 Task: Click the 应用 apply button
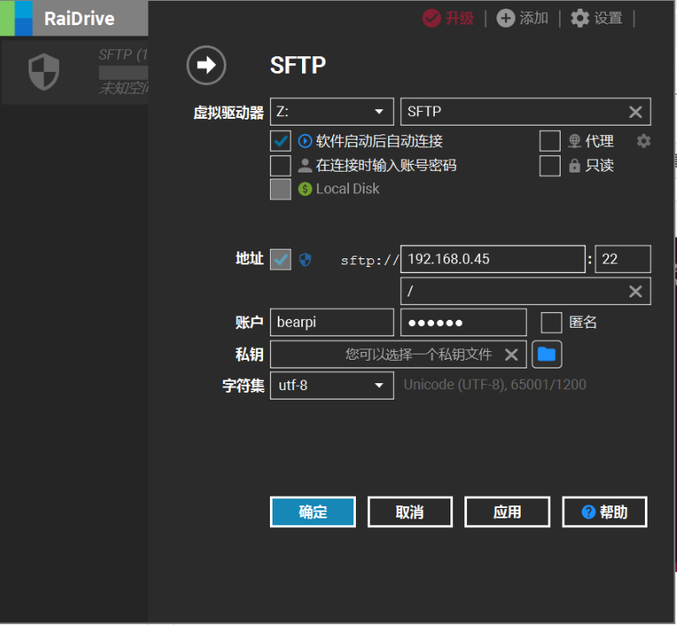point(507,511)
